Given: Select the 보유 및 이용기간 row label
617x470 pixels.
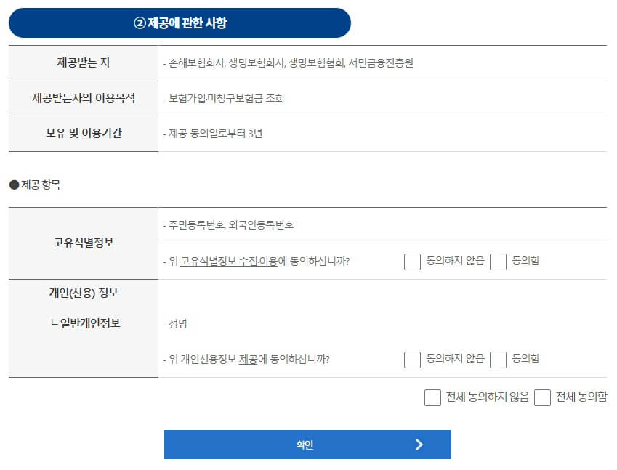Looking at the screenshot, I should tap(82, 134).
